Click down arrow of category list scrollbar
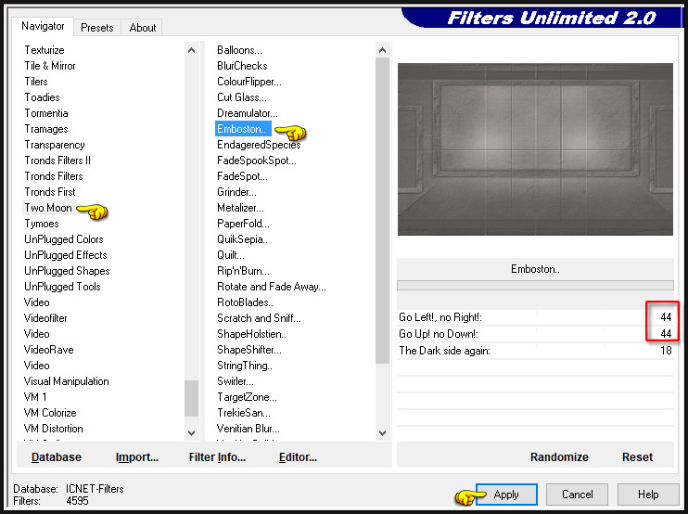The image size is (688, 514). tap(191, 432)
